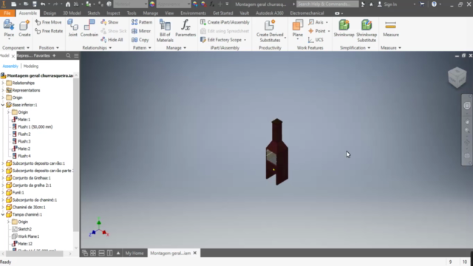Switch browser to Assembly view
Screen dimensions: 473x266
(10, 66)
